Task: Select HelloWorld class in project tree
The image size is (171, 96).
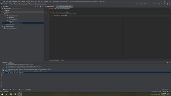Action: coord(14,19)
